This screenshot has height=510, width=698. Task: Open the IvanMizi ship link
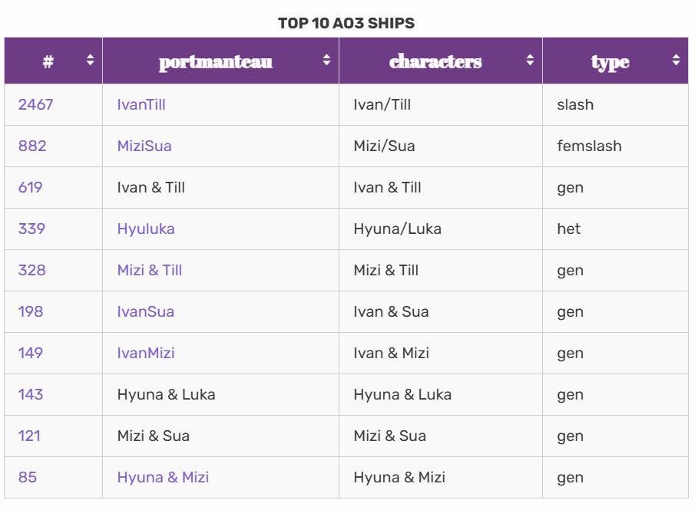145,353
